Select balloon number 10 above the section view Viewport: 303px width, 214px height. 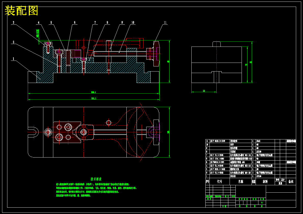(x=133, y=22)
